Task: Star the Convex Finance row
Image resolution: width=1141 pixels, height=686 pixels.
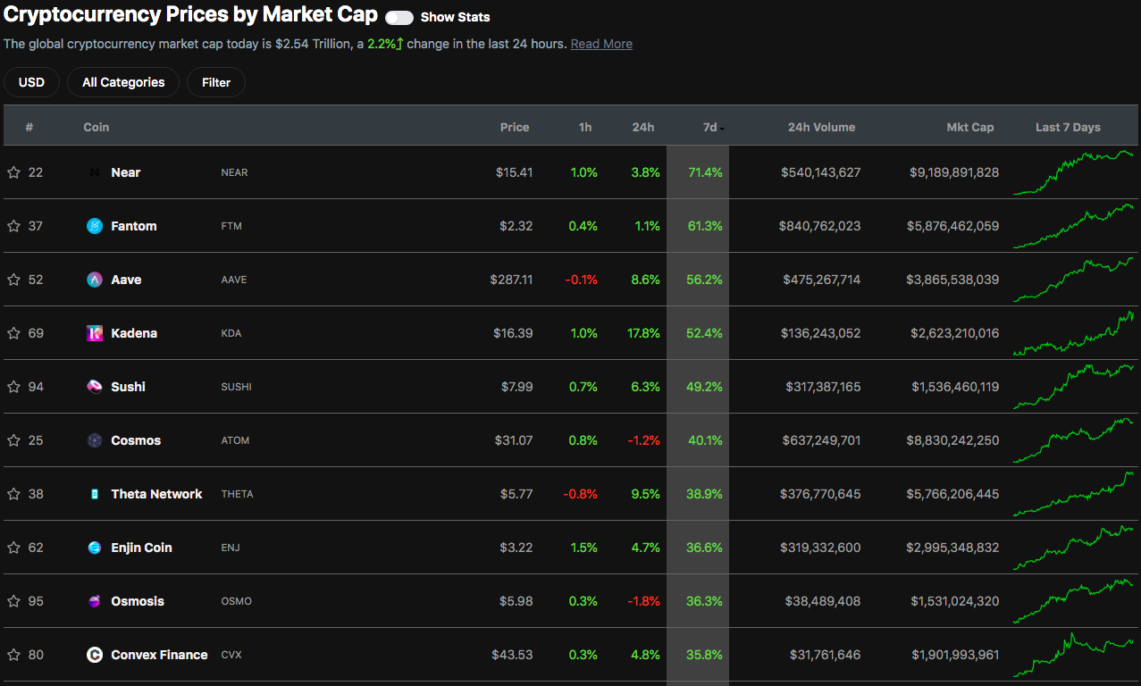Action: (13, 655)
